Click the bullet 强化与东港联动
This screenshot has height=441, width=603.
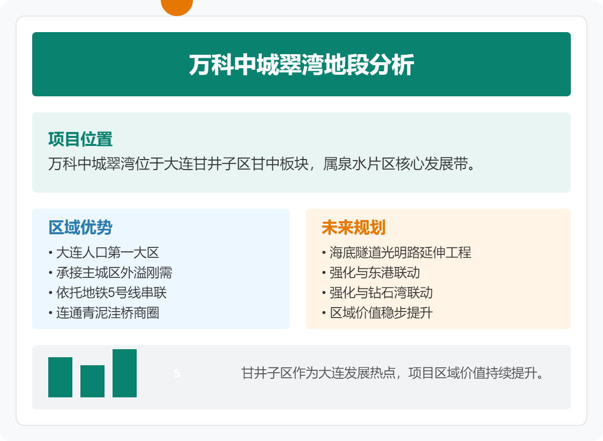point(371,272)
